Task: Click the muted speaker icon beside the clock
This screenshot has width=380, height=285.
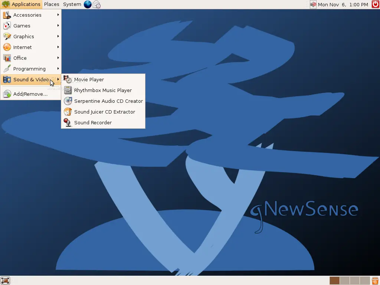Action: tap(313, 4)
